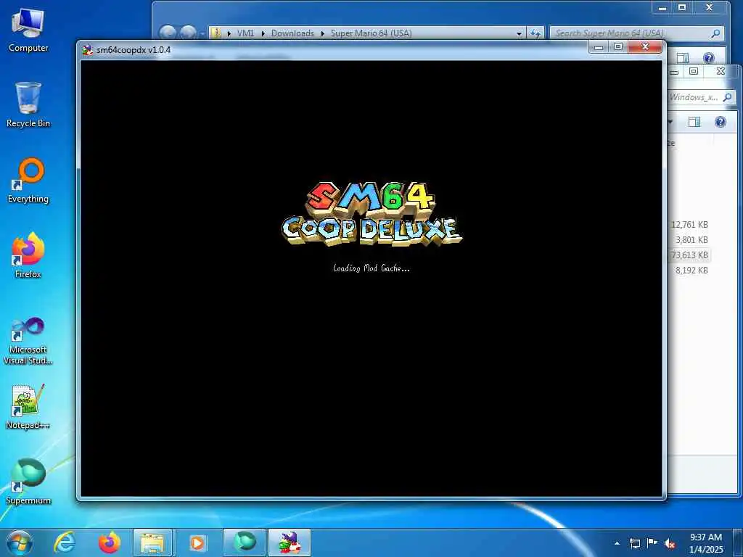
Task: Click the back Explorer window help icon
Action: (709, 58)
